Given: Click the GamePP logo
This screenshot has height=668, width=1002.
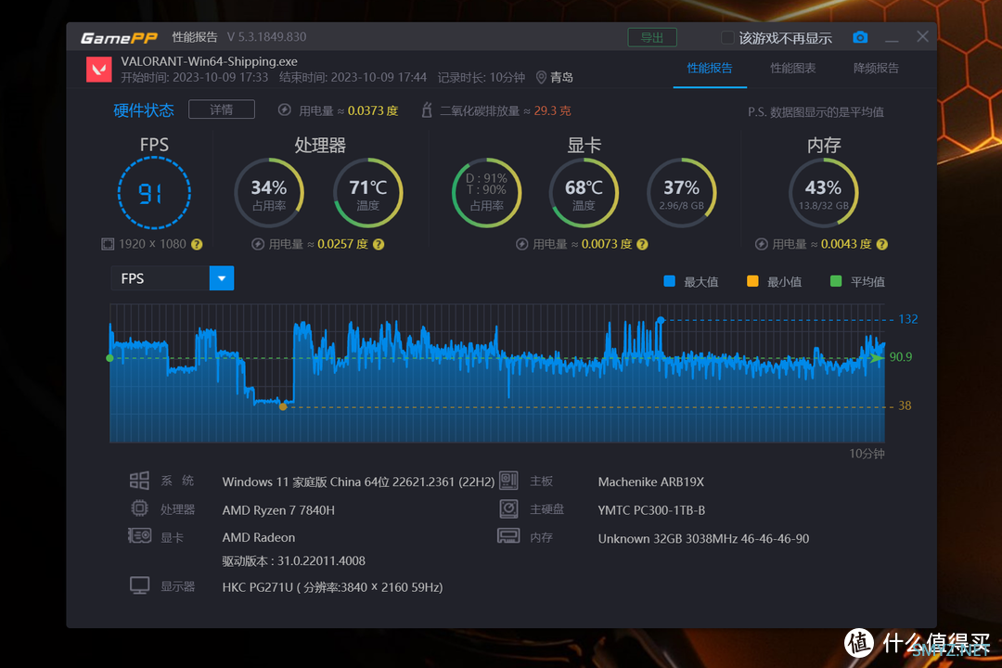Looking at the screenshot, I should 119,38.
